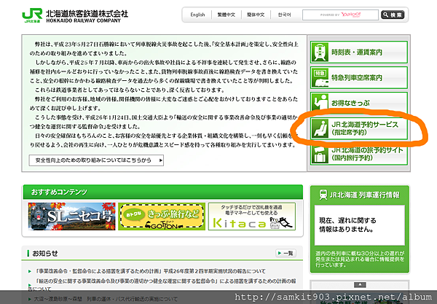Viewport: 437px width, 304px height.
Task: Click the 現在、遅れに関する情報はありません status box
Action: point(360,225)
